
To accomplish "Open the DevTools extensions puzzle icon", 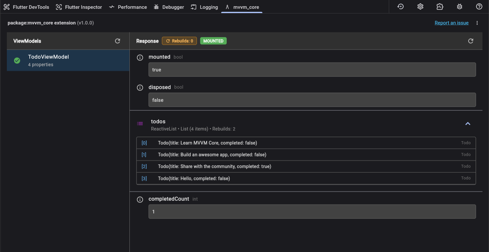I will click(440, 7).
